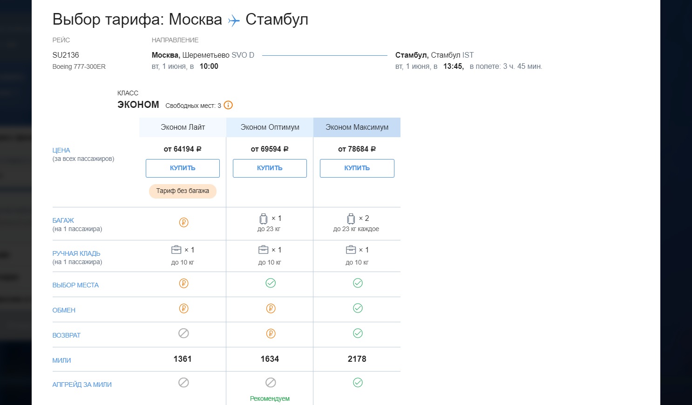Image resolution: width=692 pixels, height=405 pixels.
Task: Select the Эконом Лайт fare column header
Action: [x=183, y=127]
